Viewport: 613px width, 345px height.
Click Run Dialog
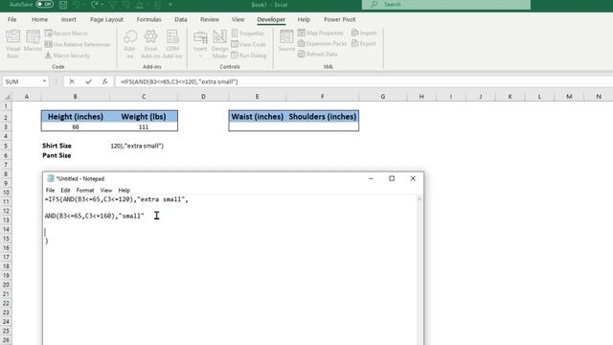[x=249, y=56]
